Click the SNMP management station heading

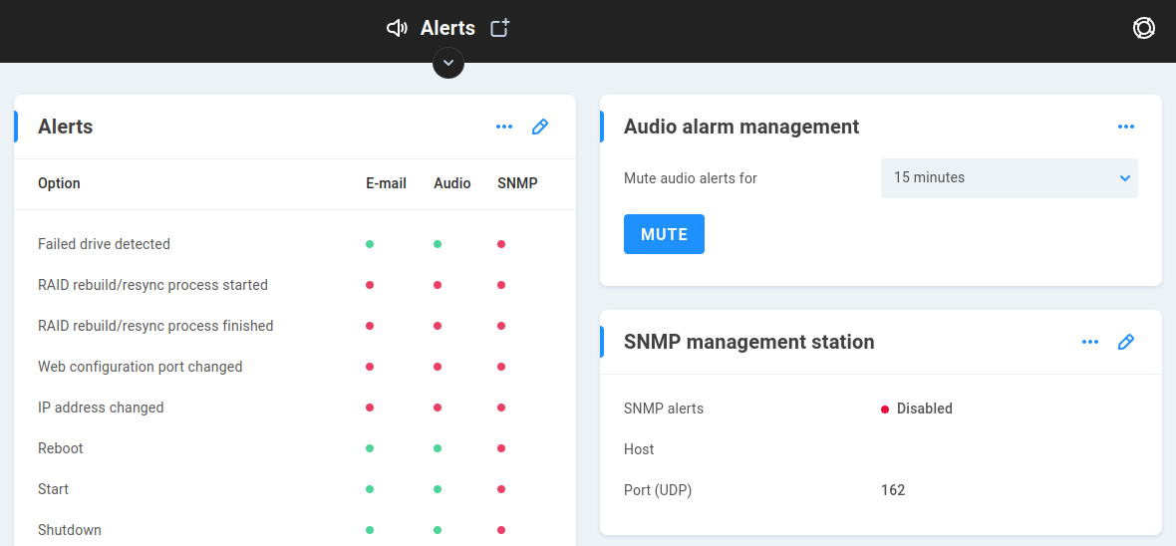click(749, 342)
